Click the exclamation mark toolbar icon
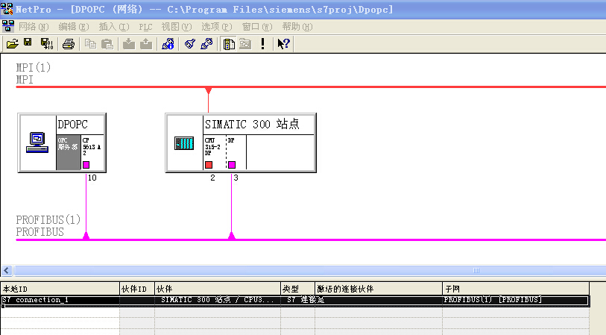 coord(263,44)
